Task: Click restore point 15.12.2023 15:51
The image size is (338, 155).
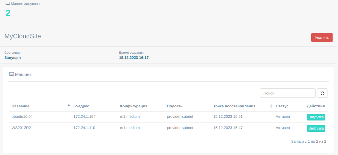Action: coord(228,116)
